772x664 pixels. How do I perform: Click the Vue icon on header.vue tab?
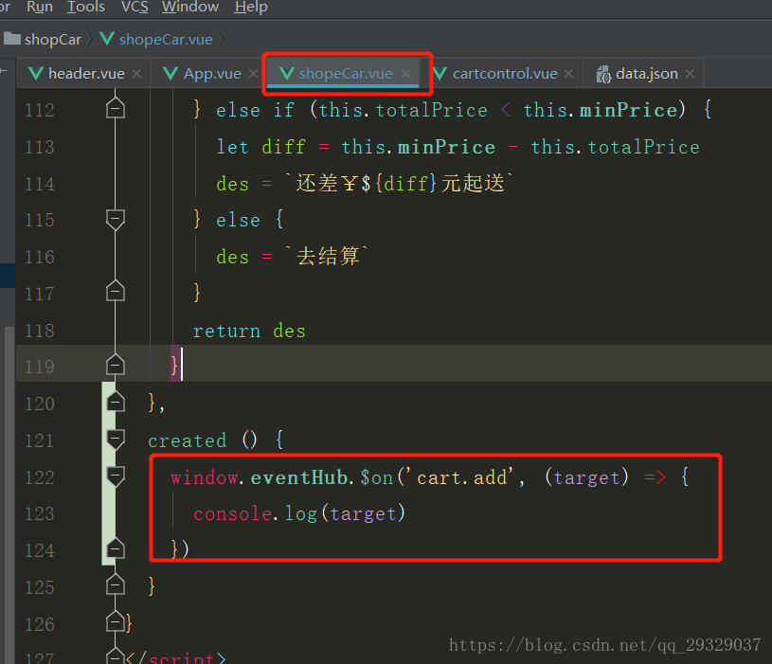(x=36, y=74)
